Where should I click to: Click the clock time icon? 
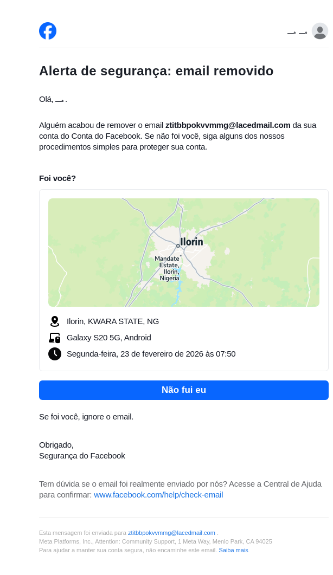[x=54, y=354]
